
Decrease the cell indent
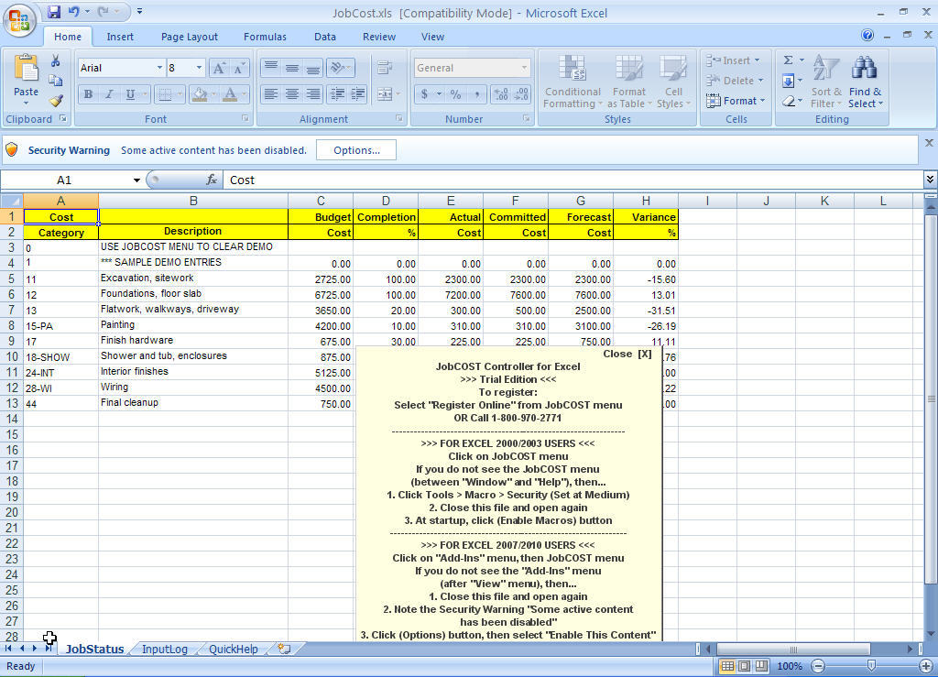click(337, 94)
